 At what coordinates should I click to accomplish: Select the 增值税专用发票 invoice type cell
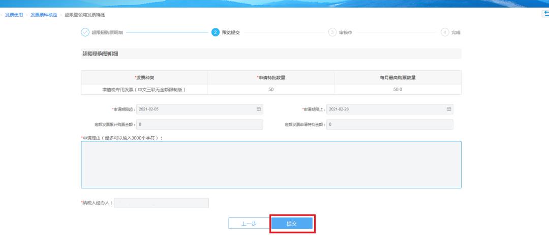[144, 89]
